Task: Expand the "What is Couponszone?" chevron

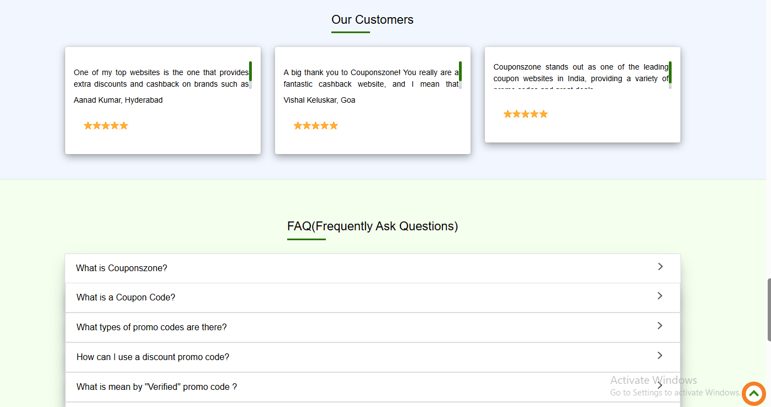Action: tap(660, 267)
